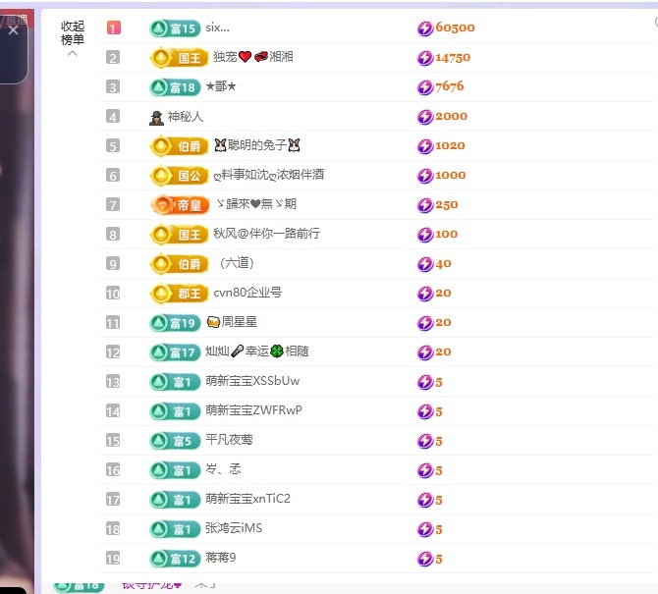658x594 pixels.
Task: Click the 富1 badge beside 萌新宝宝XSSbUw
Action: [x=175, y=382]
